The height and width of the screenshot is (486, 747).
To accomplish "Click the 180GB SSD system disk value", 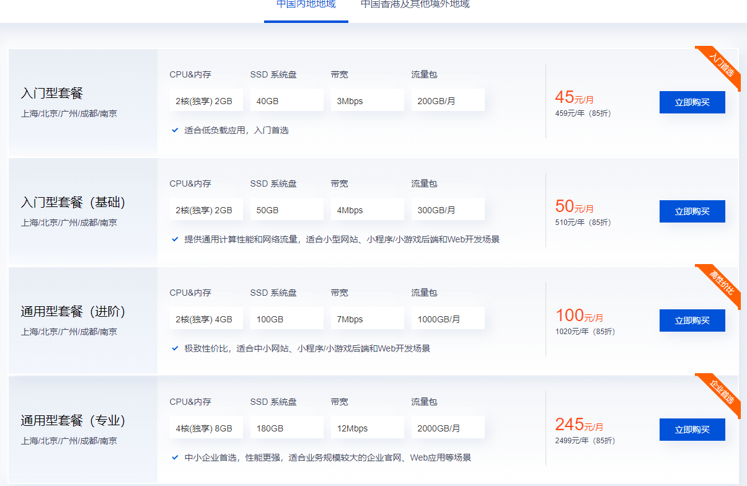I will (x=286, y=428).
